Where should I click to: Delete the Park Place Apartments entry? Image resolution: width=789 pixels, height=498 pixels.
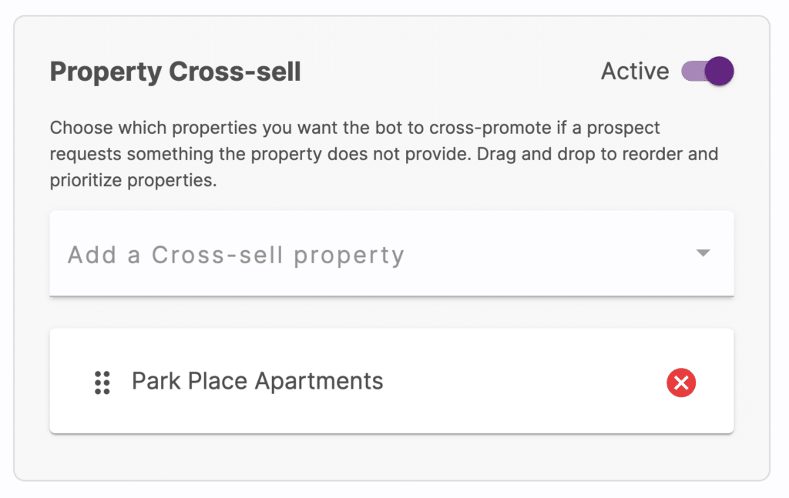pos(681,383)
